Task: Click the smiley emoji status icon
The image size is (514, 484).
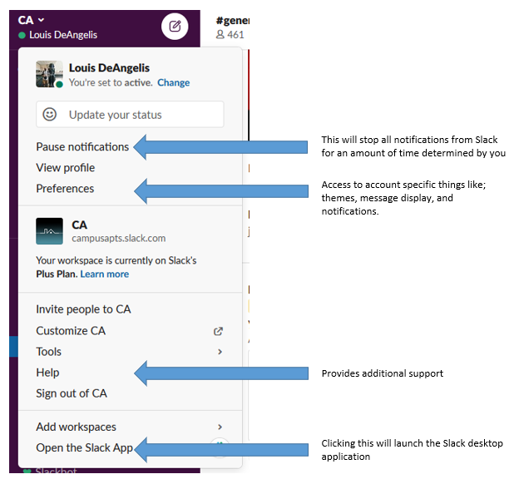Action: (50, 115)
